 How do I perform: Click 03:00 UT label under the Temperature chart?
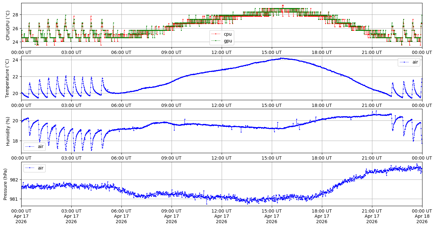(71, 105)
